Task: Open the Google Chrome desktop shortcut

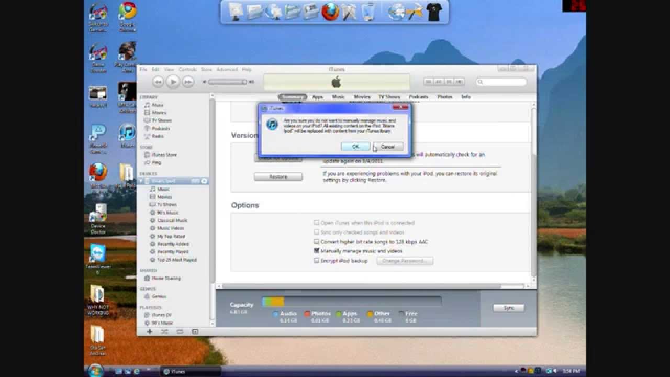Action: (x=127, y=17)
